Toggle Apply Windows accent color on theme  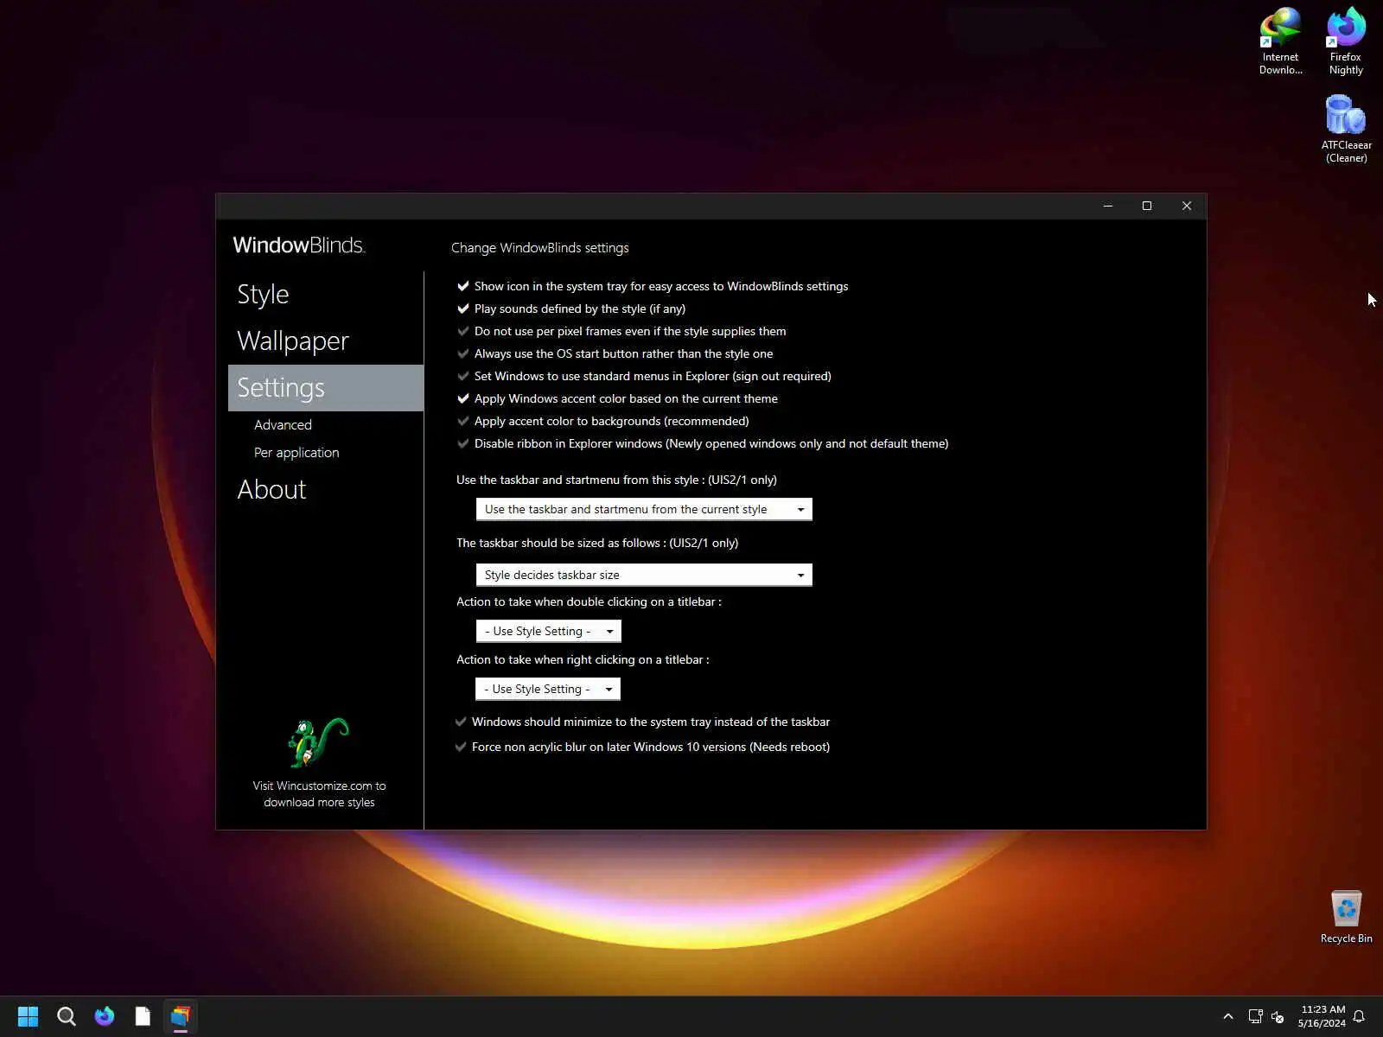click(617, 398)
